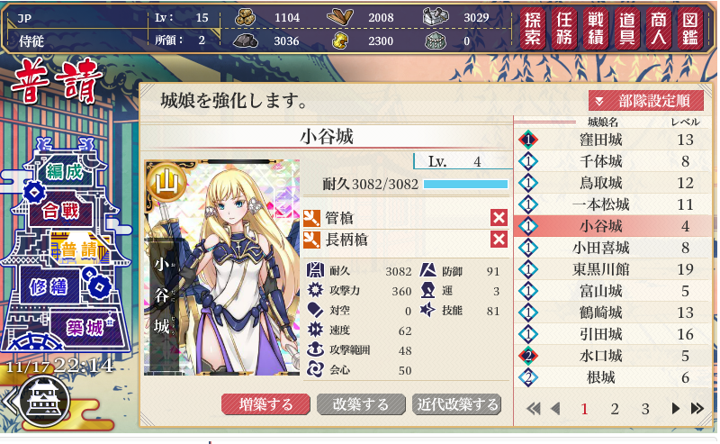Screen dimensions: 720x444
Task: Click the 改築する button
Action: [361, 404]
